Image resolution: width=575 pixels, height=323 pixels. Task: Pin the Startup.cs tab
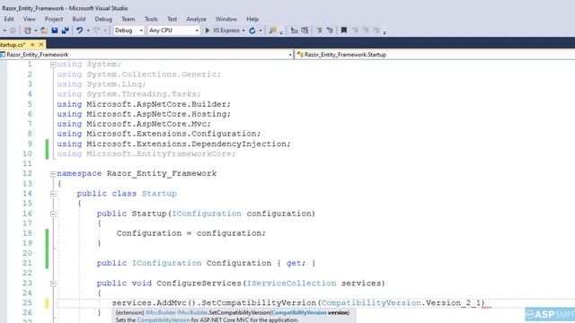click(x=32, y=44)
